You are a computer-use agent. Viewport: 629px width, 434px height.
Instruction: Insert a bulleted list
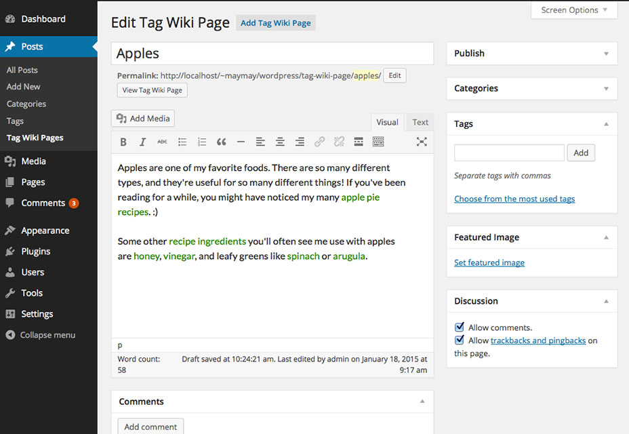[x=182, y=142]
